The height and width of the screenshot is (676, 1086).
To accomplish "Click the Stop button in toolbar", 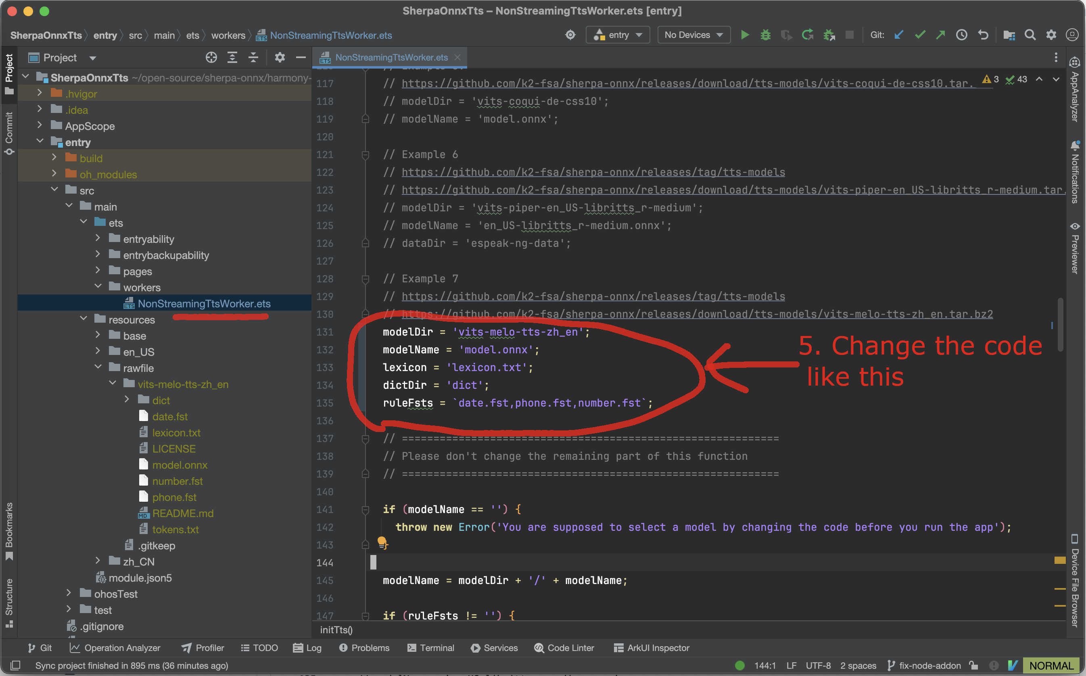I will pos(850,35).
